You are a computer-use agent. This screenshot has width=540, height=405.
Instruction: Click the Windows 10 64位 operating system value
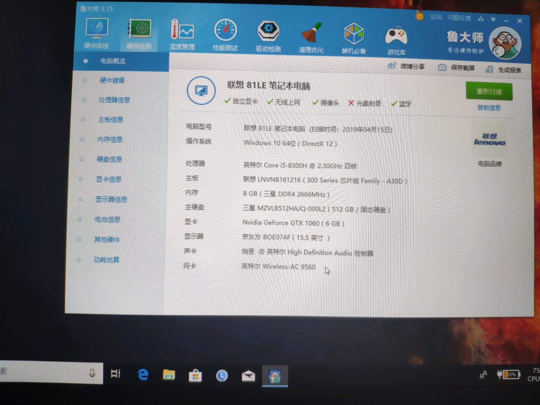pos(290,143)
